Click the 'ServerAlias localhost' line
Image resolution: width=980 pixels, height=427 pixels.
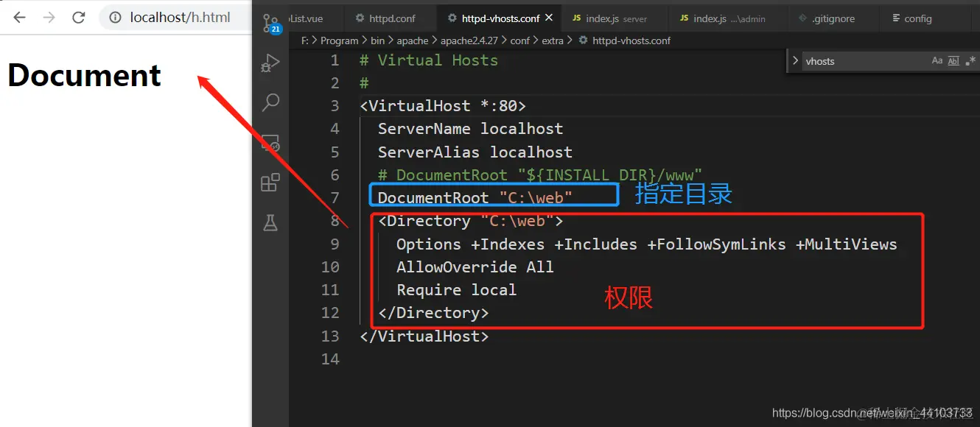475,152
